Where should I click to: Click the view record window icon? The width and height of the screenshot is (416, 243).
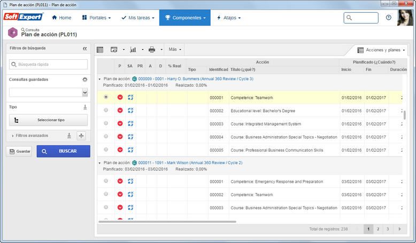coord(114,50)
